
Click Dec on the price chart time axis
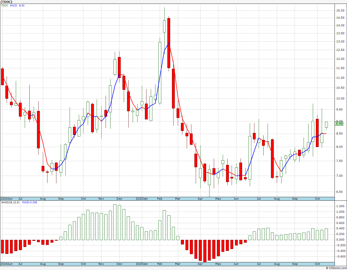(x=119, y=199)
